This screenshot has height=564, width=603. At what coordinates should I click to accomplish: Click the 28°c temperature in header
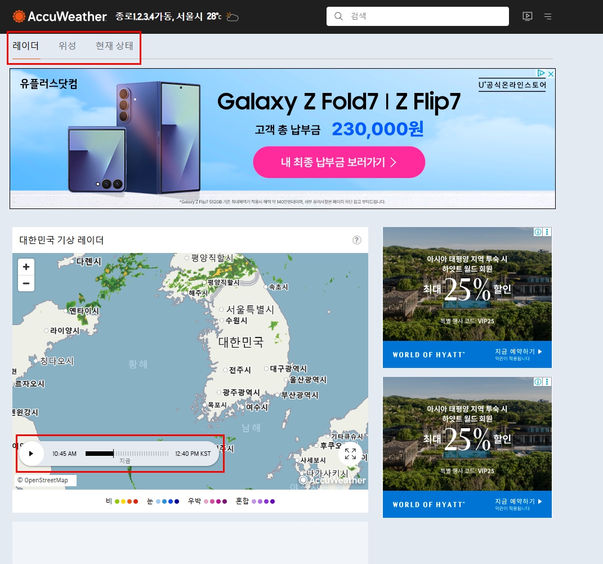tap(214, 16)
